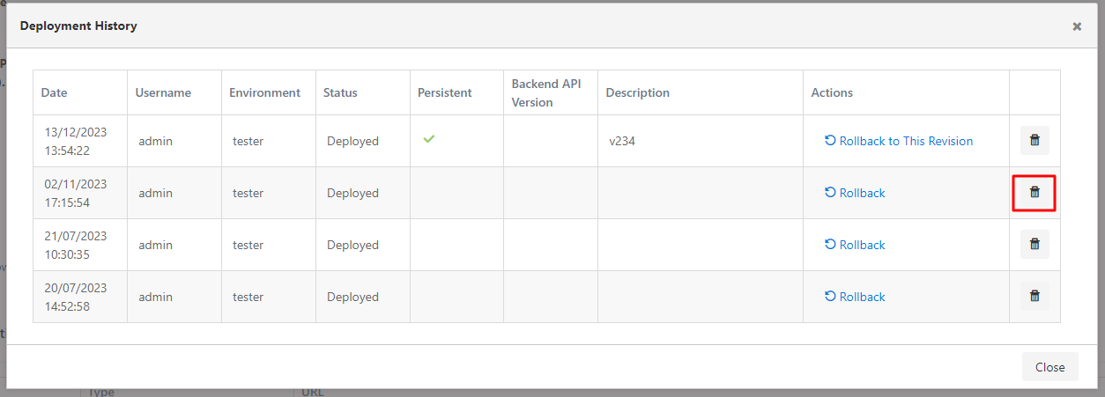
Task: Click the Username column header
Action: (x=163, y=92)
